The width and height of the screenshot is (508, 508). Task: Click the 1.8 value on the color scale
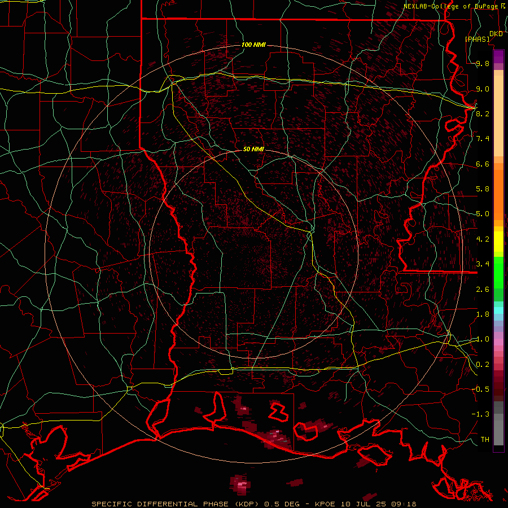[483, 314]
